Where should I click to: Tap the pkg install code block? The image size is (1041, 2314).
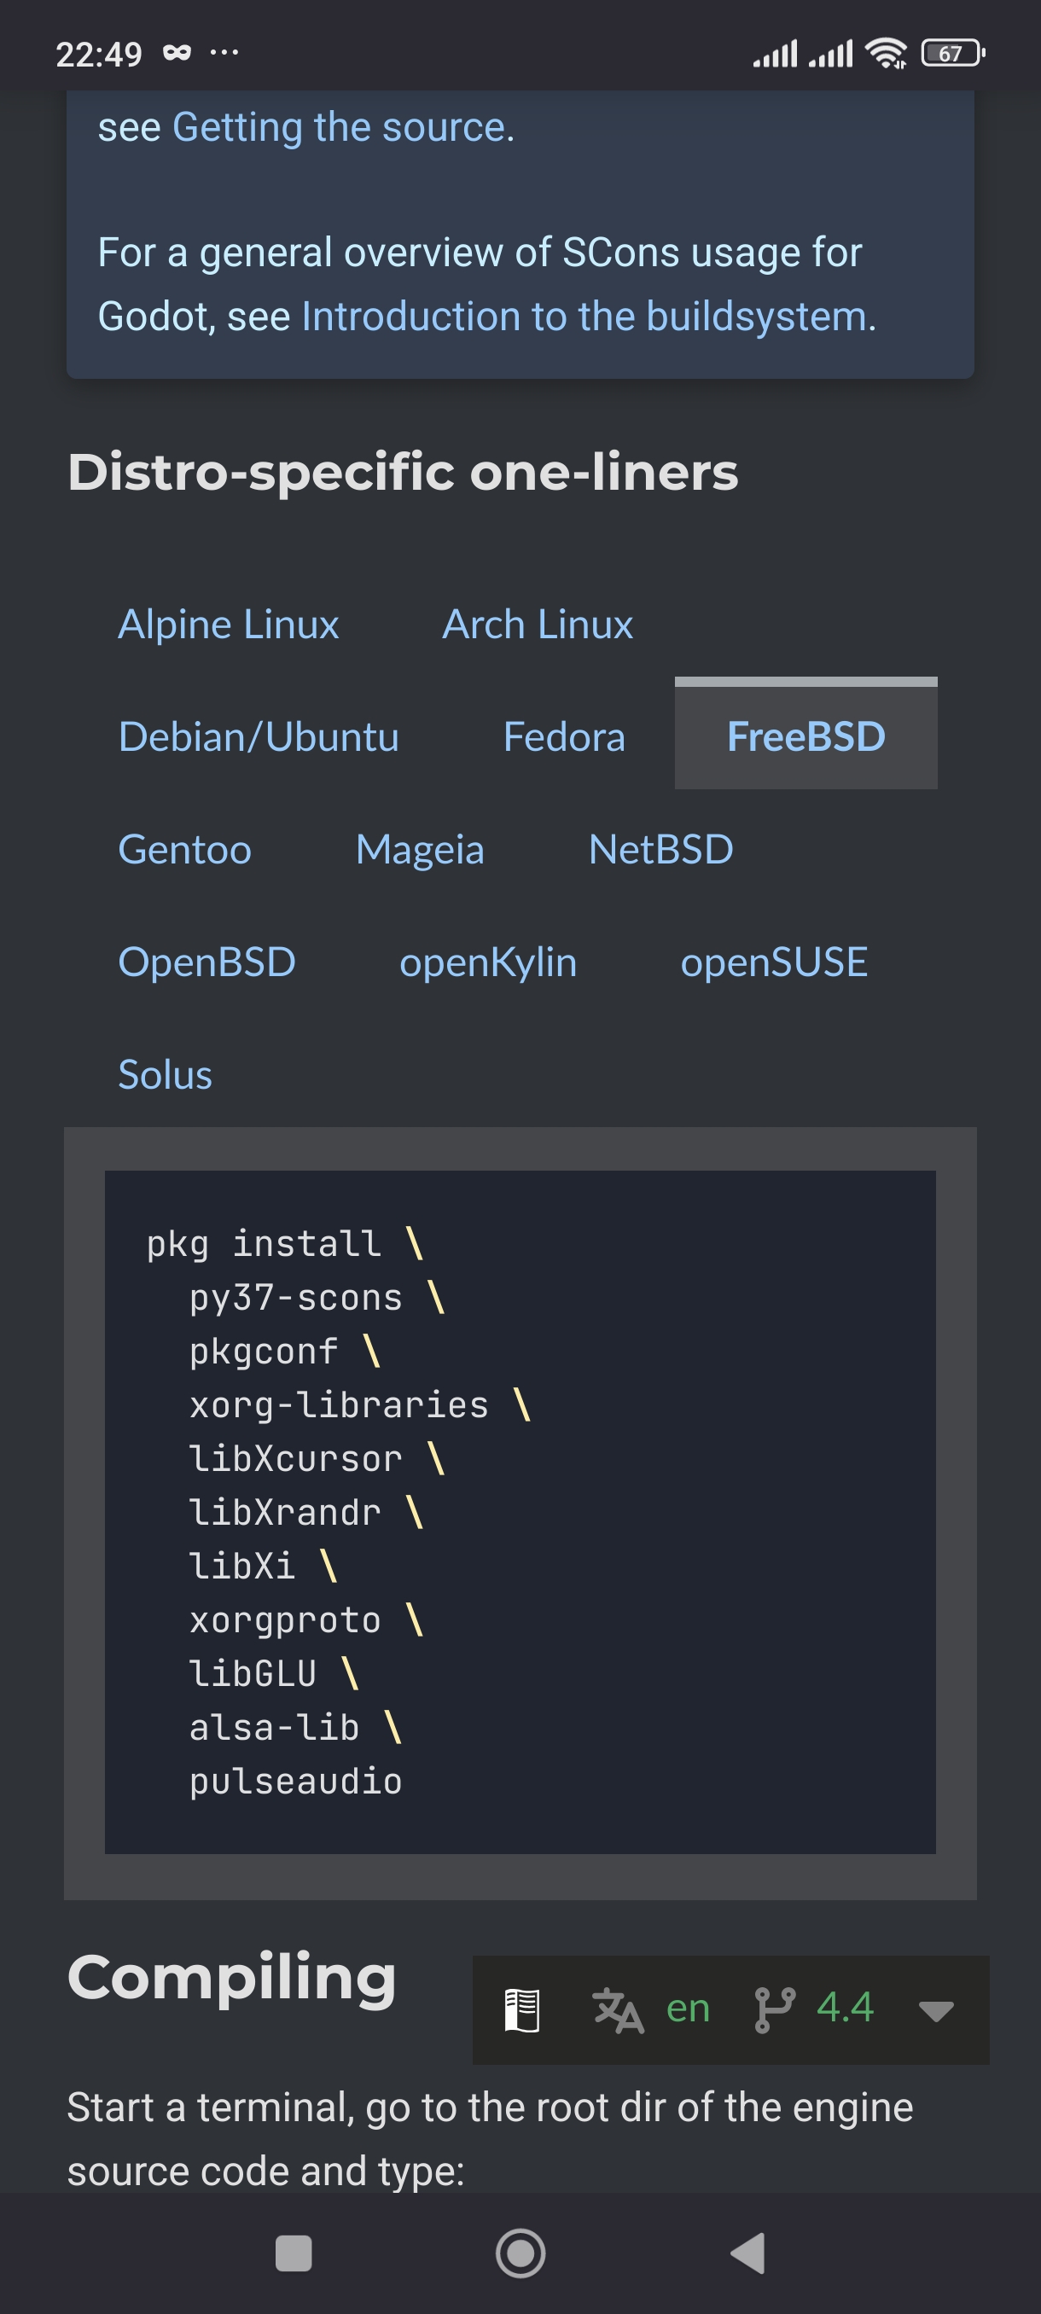520,1512
